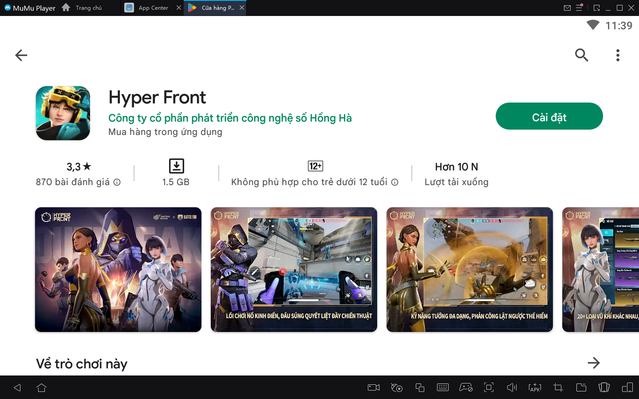Click Mua hàng trong ứng dụng text
Viewport: 639px width, 399px height.
[x=165, y=132]
